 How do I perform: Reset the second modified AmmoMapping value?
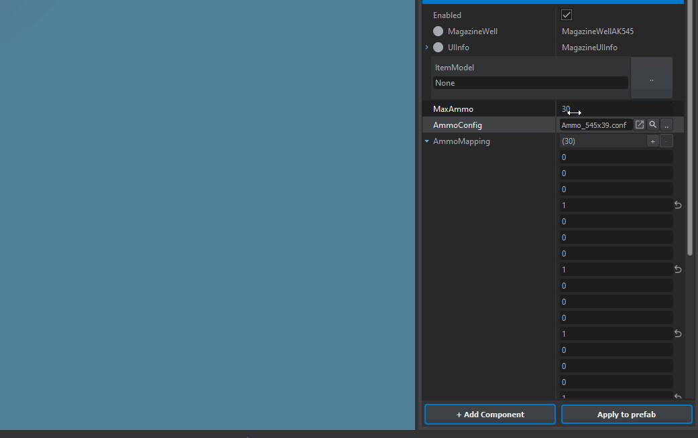[x=678, y=270]
